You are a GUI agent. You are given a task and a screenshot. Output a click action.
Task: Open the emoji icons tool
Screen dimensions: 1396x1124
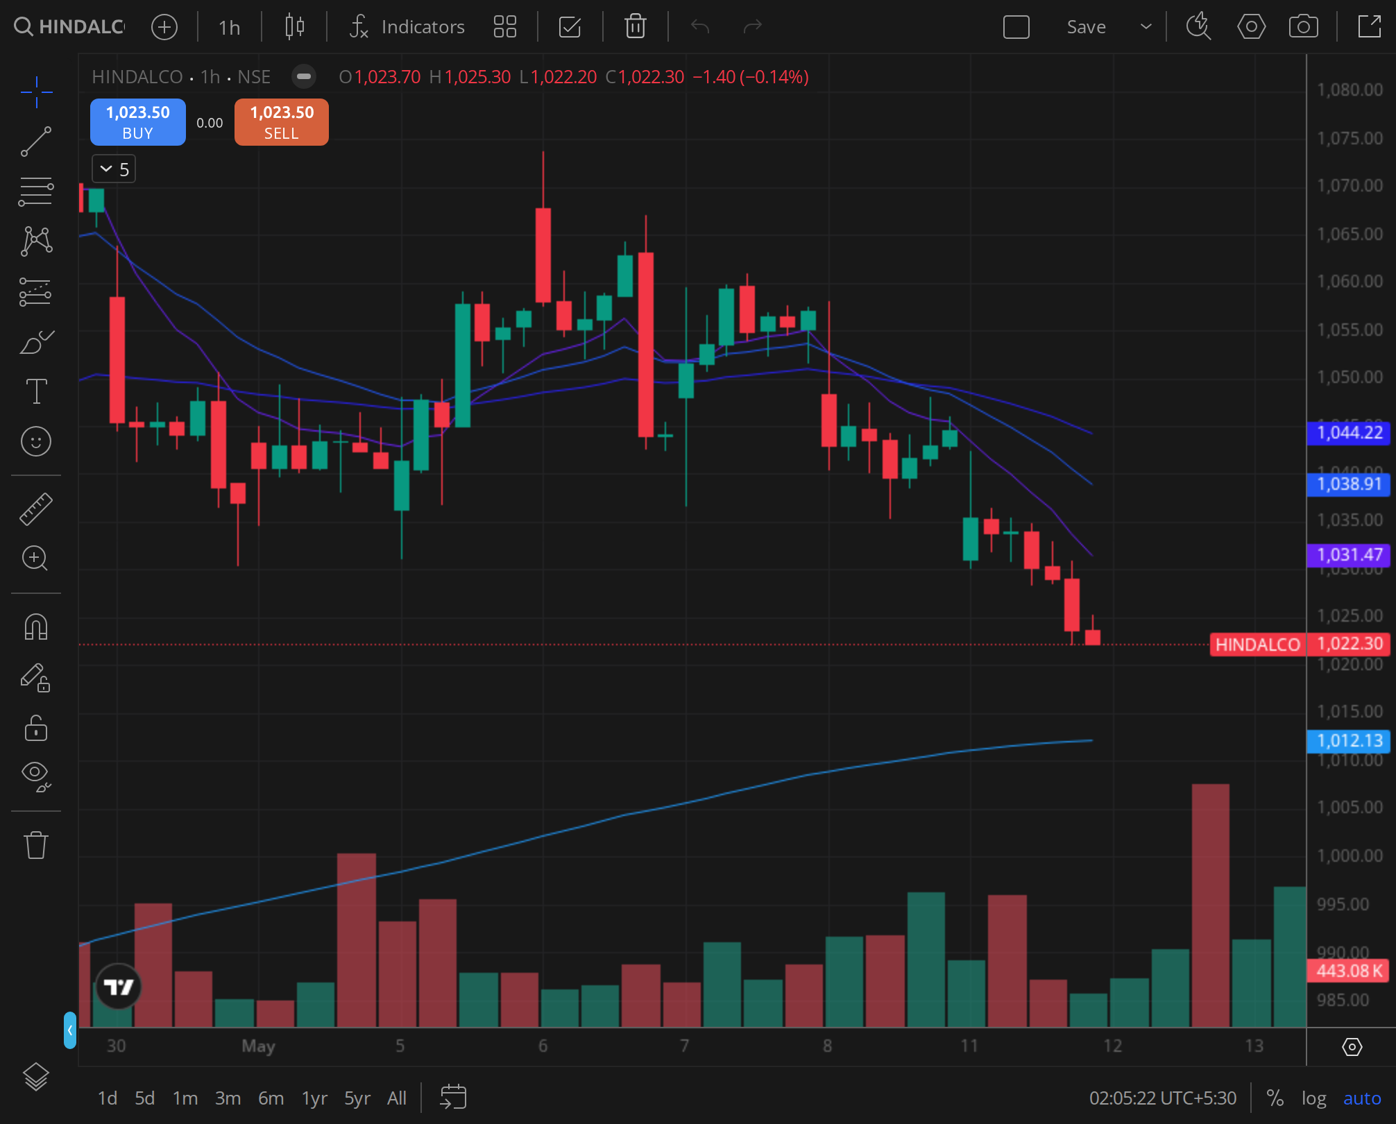(36, 441)
